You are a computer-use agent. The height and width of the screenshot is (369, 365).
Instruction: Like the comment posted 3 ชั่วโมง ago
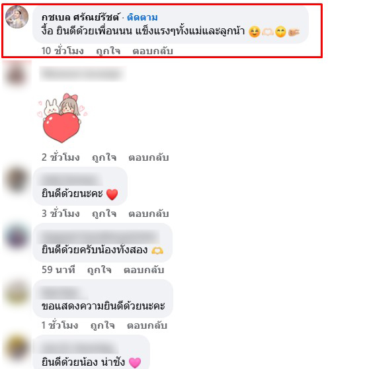point(104,214)
